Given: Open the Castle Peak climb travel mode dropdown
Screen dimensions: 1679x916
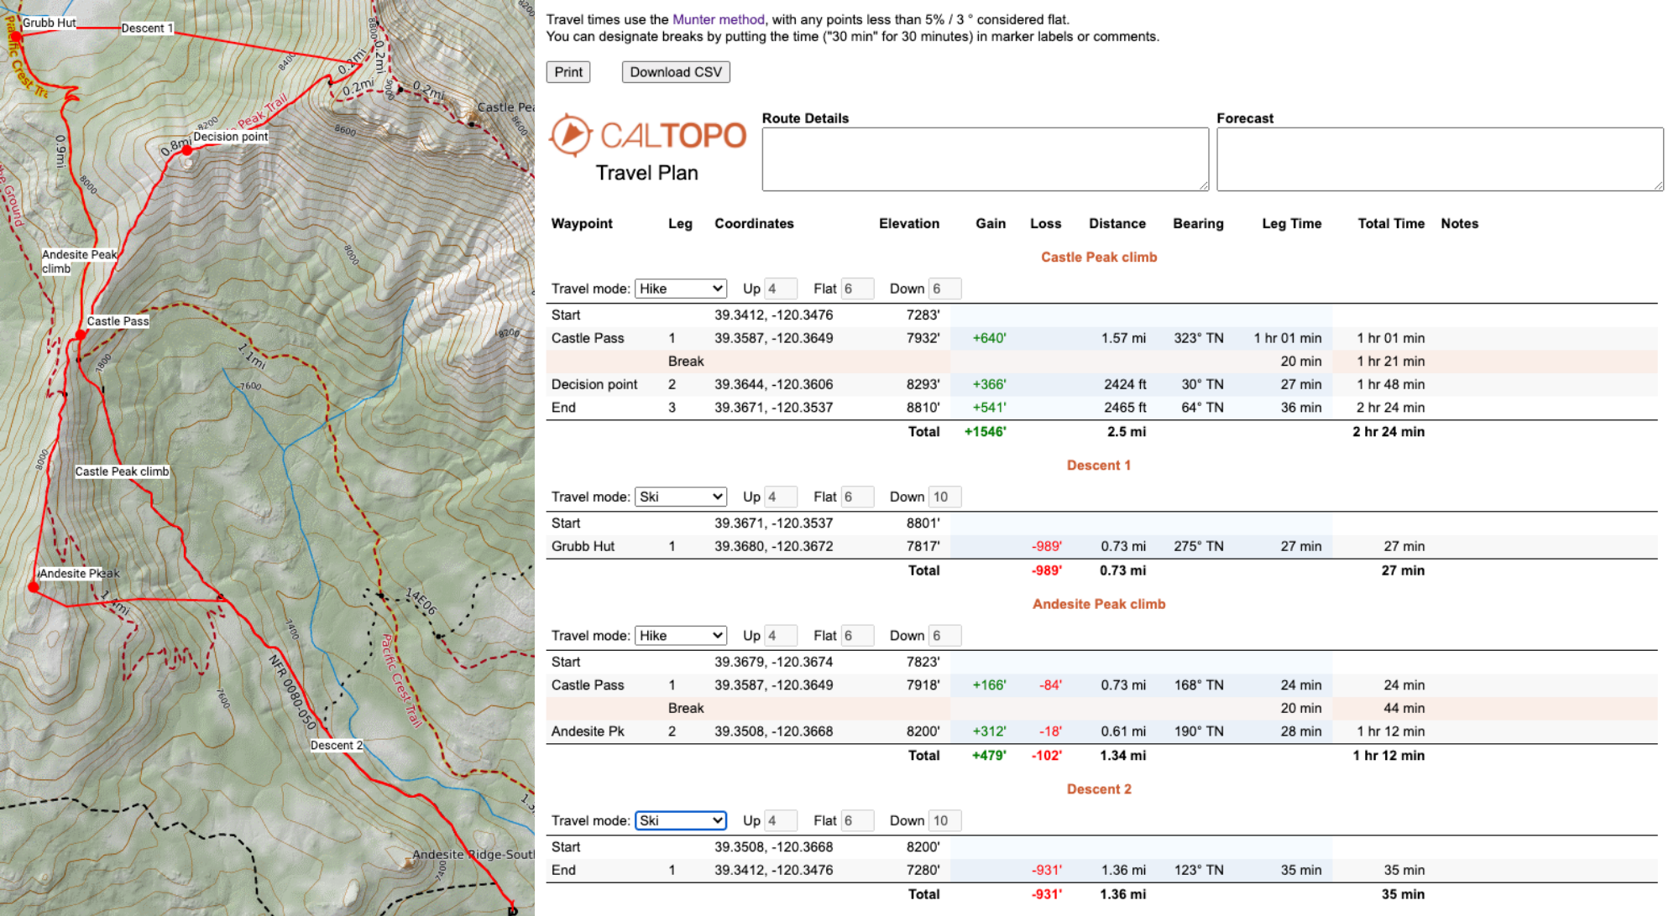Looking at the screenshot, I should click(680, 288).
